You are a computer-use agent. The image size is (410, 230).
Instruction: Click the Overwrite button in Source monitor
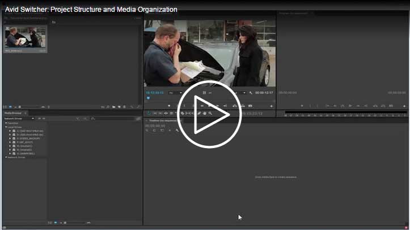coord(243,106)
